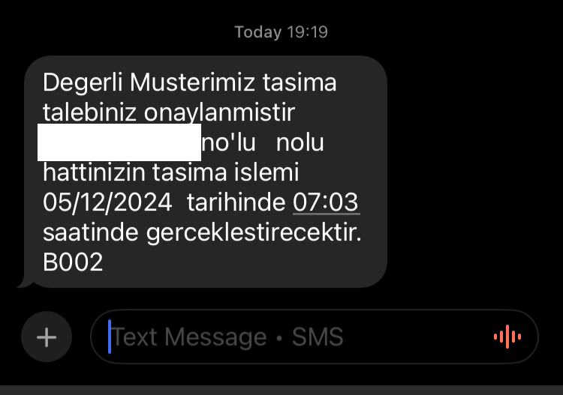This screenshot has height=395, width=563.
Task: Select the word hattinizin in message
Action: click(x=94, y=172)
